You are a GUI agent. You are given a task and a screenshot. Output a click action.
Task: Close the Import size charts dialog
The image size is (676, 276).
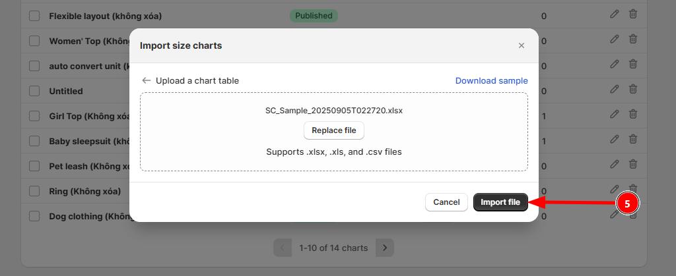click(522, 45)
